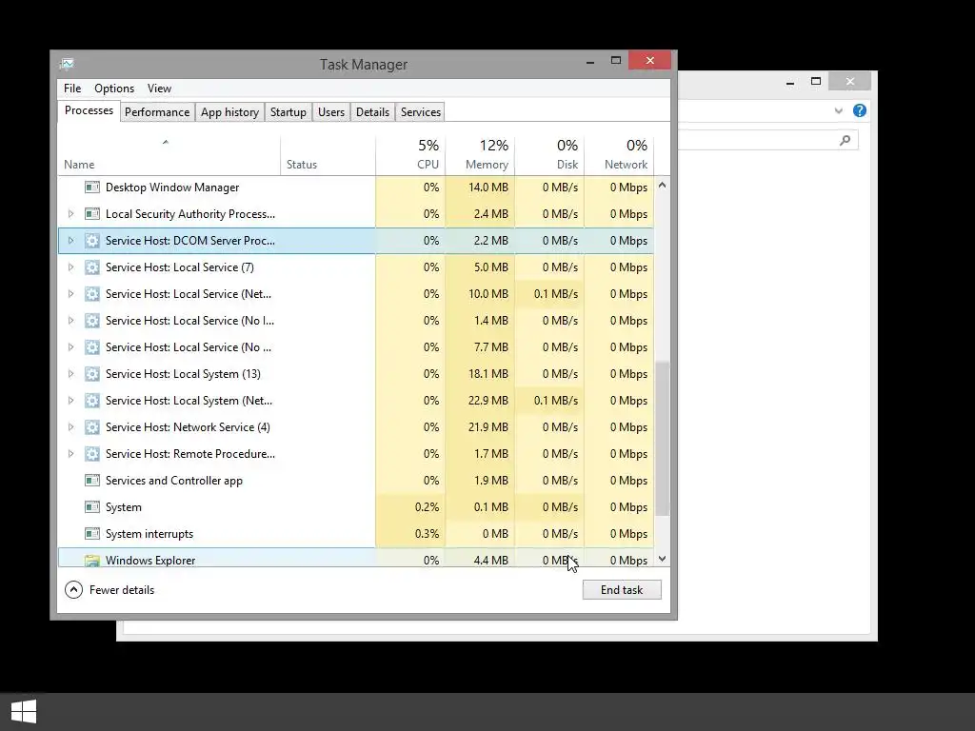Expand Service Host: Remote Procedure row
Viewport: 975px width, 731px height.
70,454
